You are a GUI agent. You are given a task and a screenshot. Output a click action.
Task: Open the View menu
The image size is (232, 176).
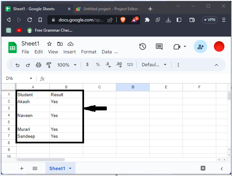[53, 52]
